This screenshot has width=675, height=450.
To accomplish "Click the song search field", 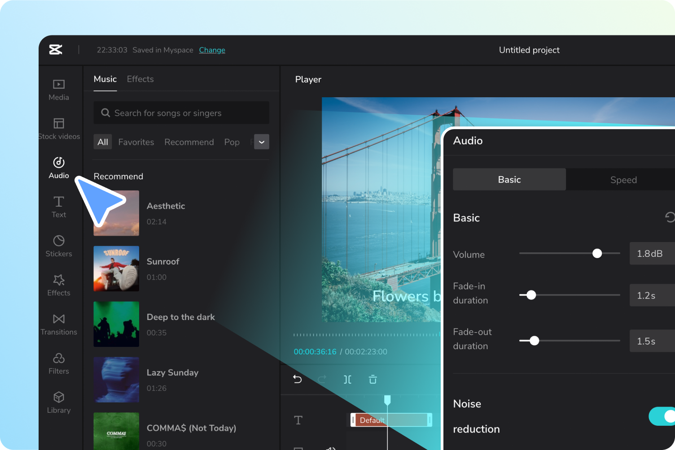I will click(x=181, y=113).
